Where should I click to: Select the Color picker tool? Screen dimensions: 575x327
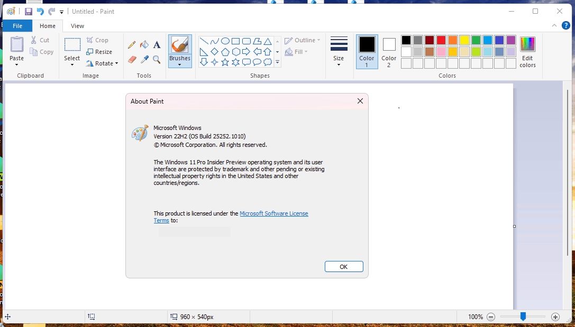[x=144, y=59]
